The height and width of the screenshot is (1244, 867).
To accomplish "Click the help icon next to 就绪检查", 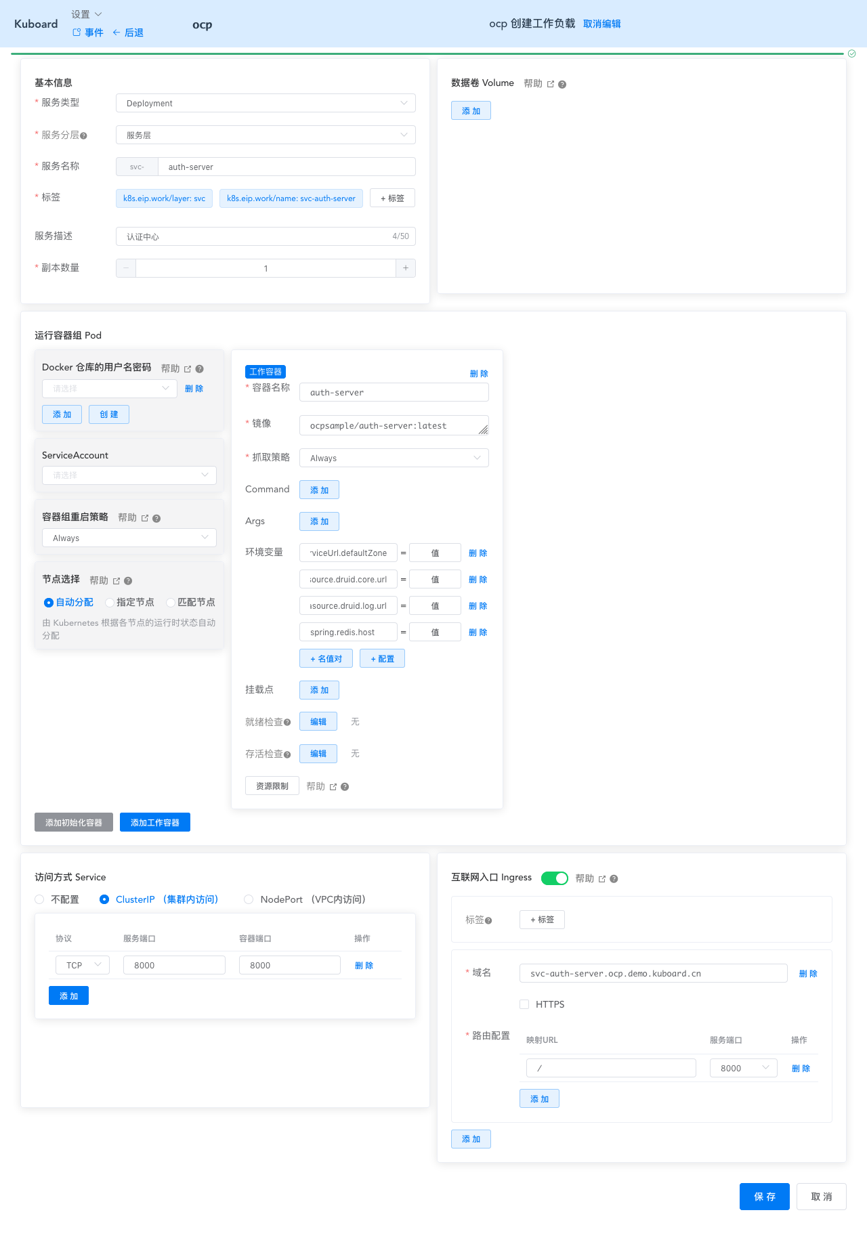I will [x=287, y=723].
